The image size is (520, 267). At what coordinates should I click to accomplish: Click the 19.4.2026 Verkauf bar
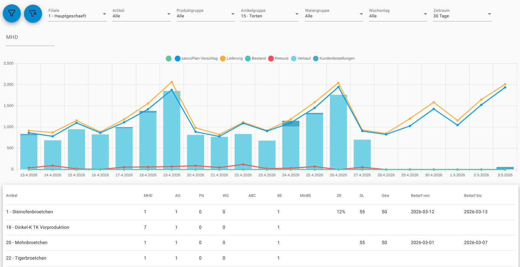tap(172, 130)
